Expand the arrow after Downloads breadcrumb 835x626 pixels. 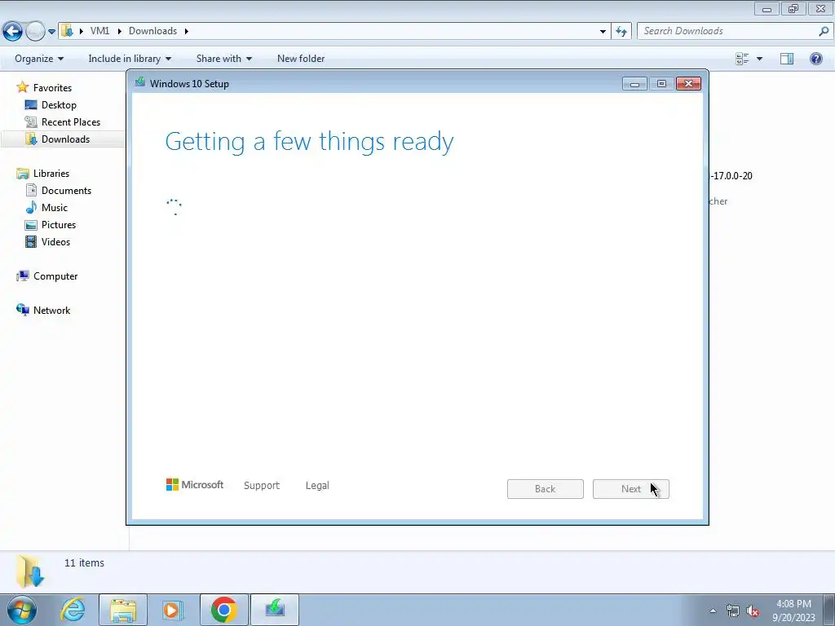[x=187, y=32]
